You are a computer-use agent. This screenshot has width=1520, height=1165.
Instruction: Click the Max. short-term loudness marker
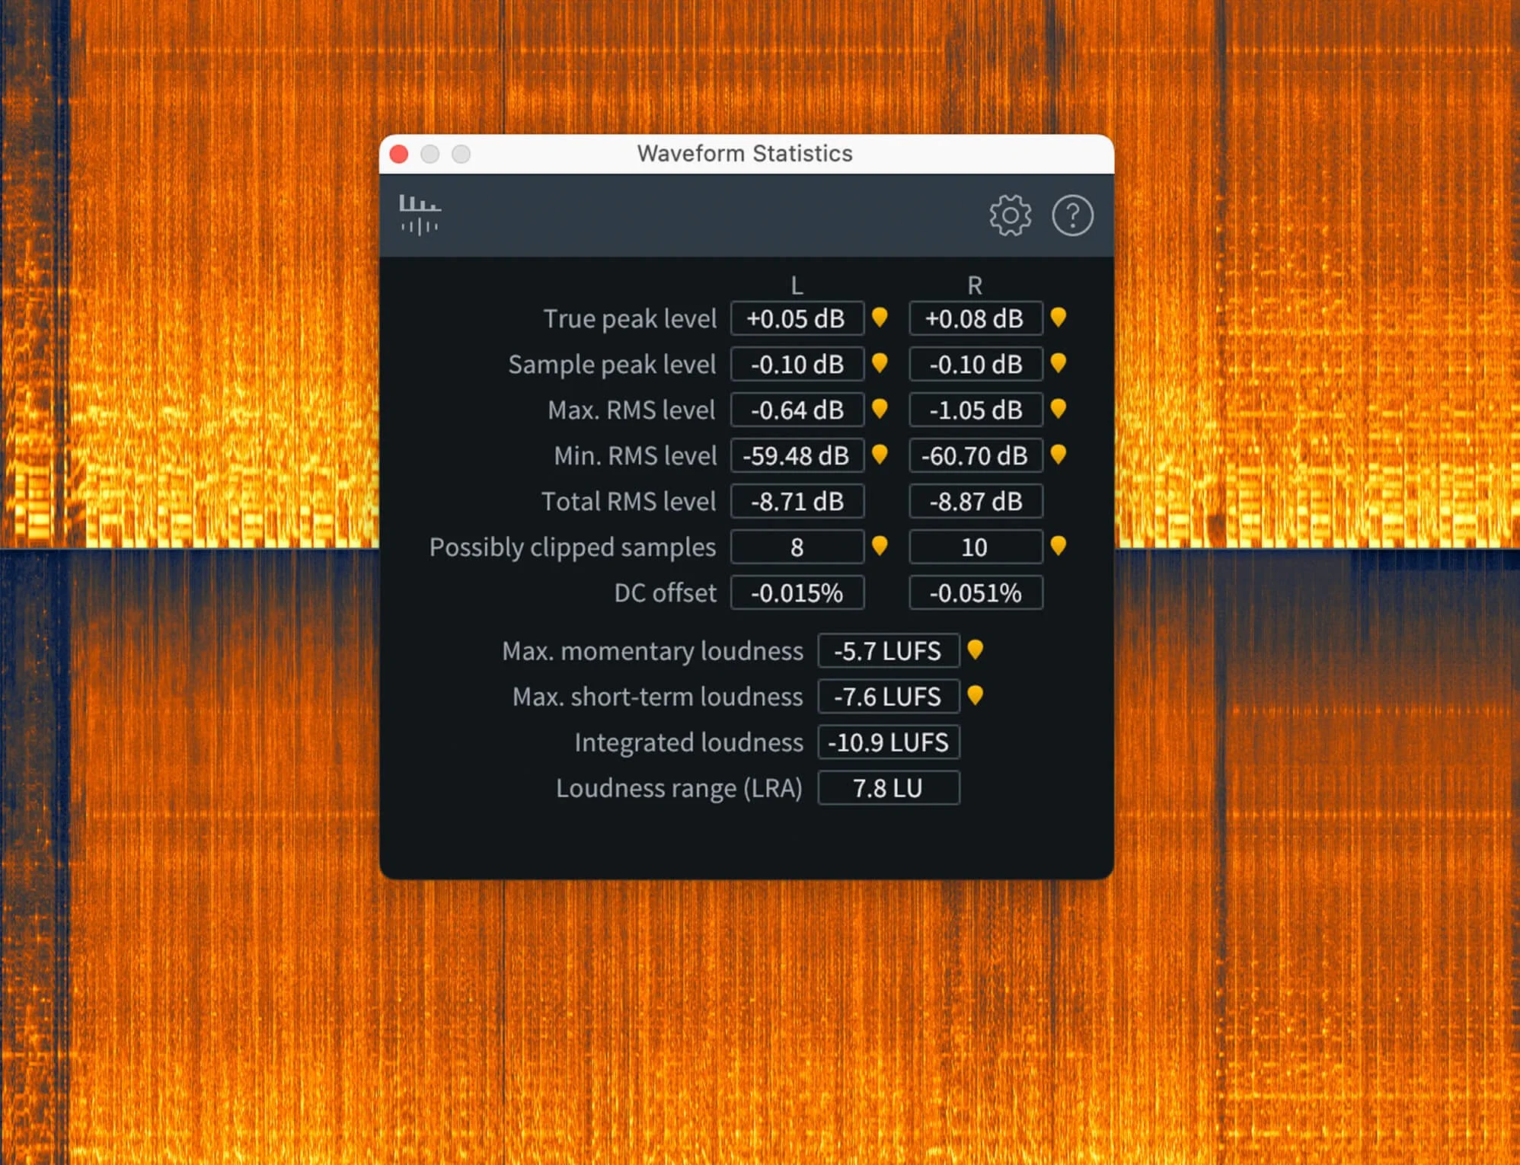pos(975,696)
